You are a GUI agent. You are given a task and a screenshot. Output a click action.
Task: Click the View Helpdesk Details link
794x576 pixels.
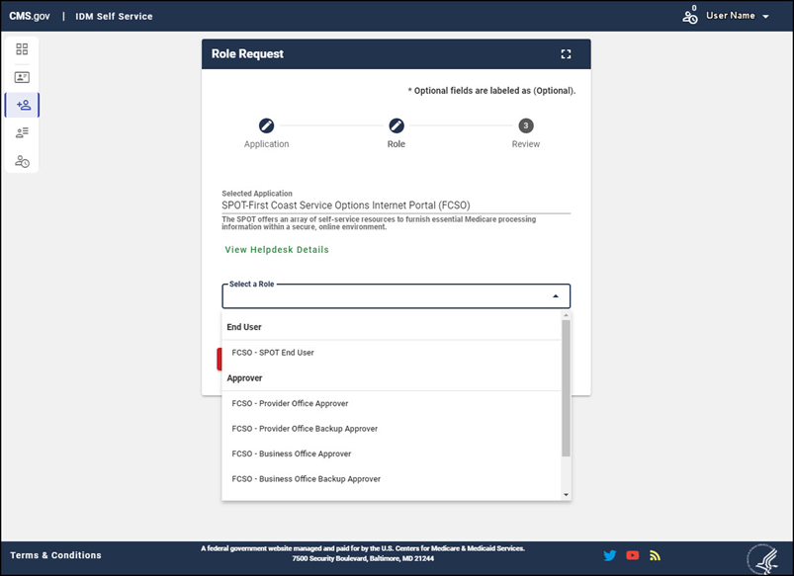pos(277,250)
